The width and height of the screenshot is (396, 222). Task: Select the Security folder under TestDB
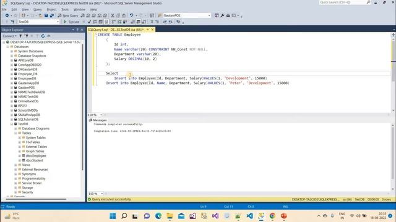[x=27, y=192]
